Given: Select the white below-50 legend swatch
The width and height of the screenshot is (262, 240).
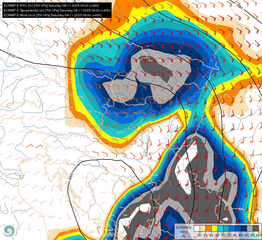Looking at the screenshot, I should coord(197,228).
